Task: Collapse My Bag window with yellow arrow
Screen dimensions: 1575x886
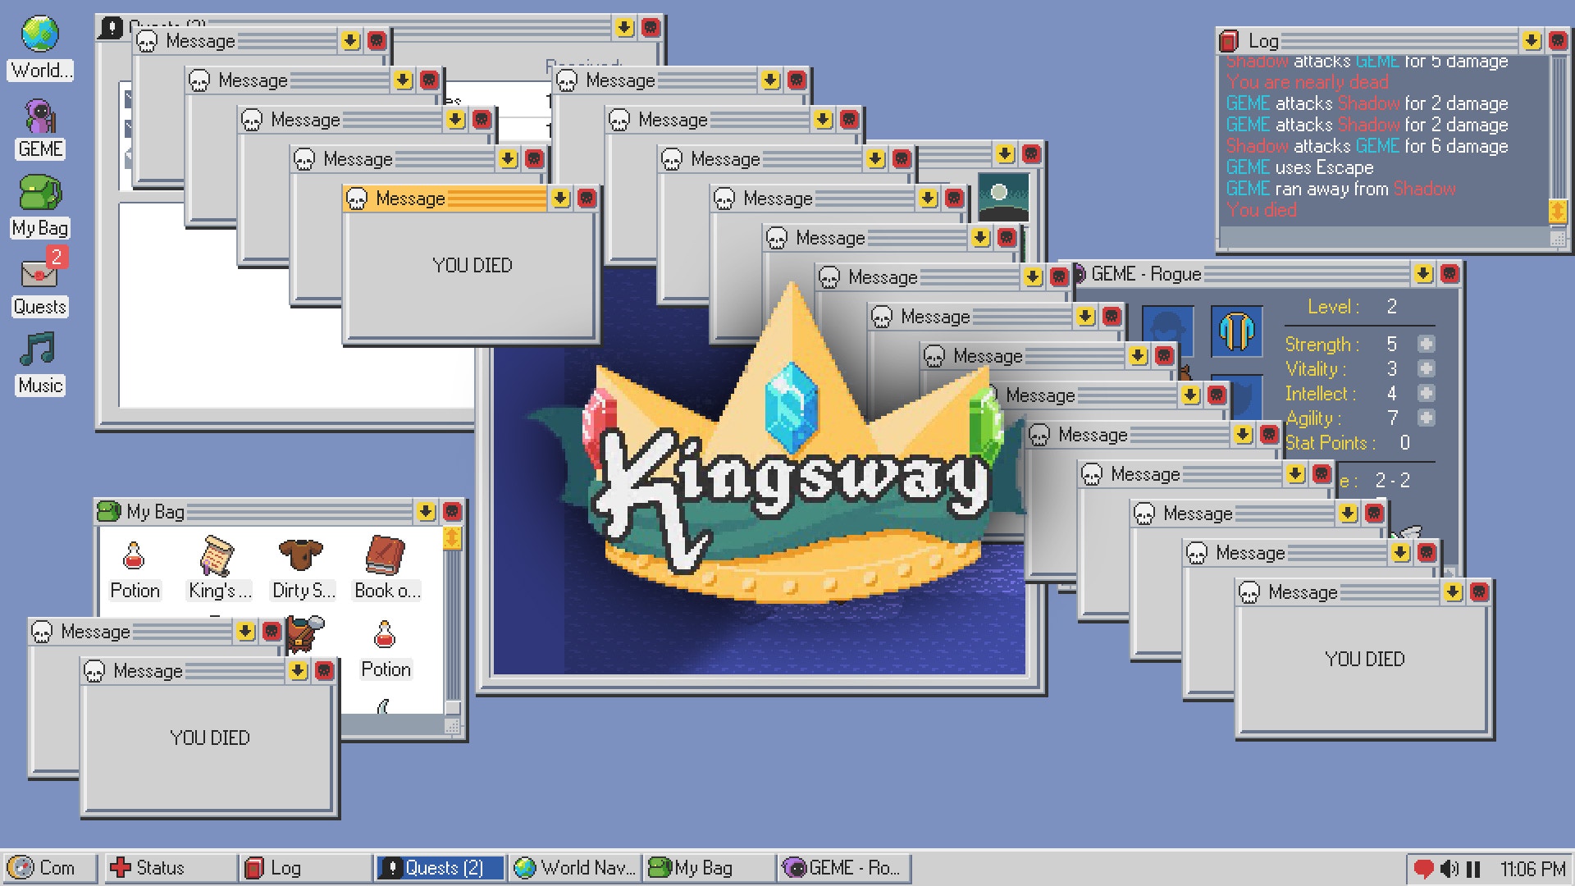Action: pyautogui.click(x=426, y=512)
